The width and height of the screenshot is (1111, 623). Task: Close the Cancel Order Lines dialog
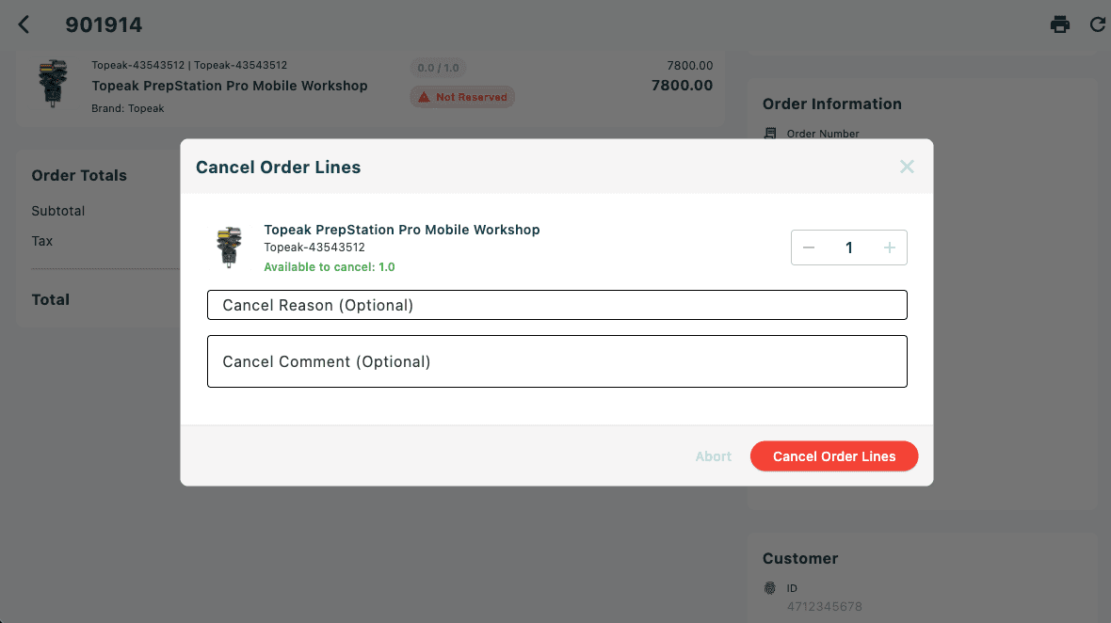tap(907, 167)
